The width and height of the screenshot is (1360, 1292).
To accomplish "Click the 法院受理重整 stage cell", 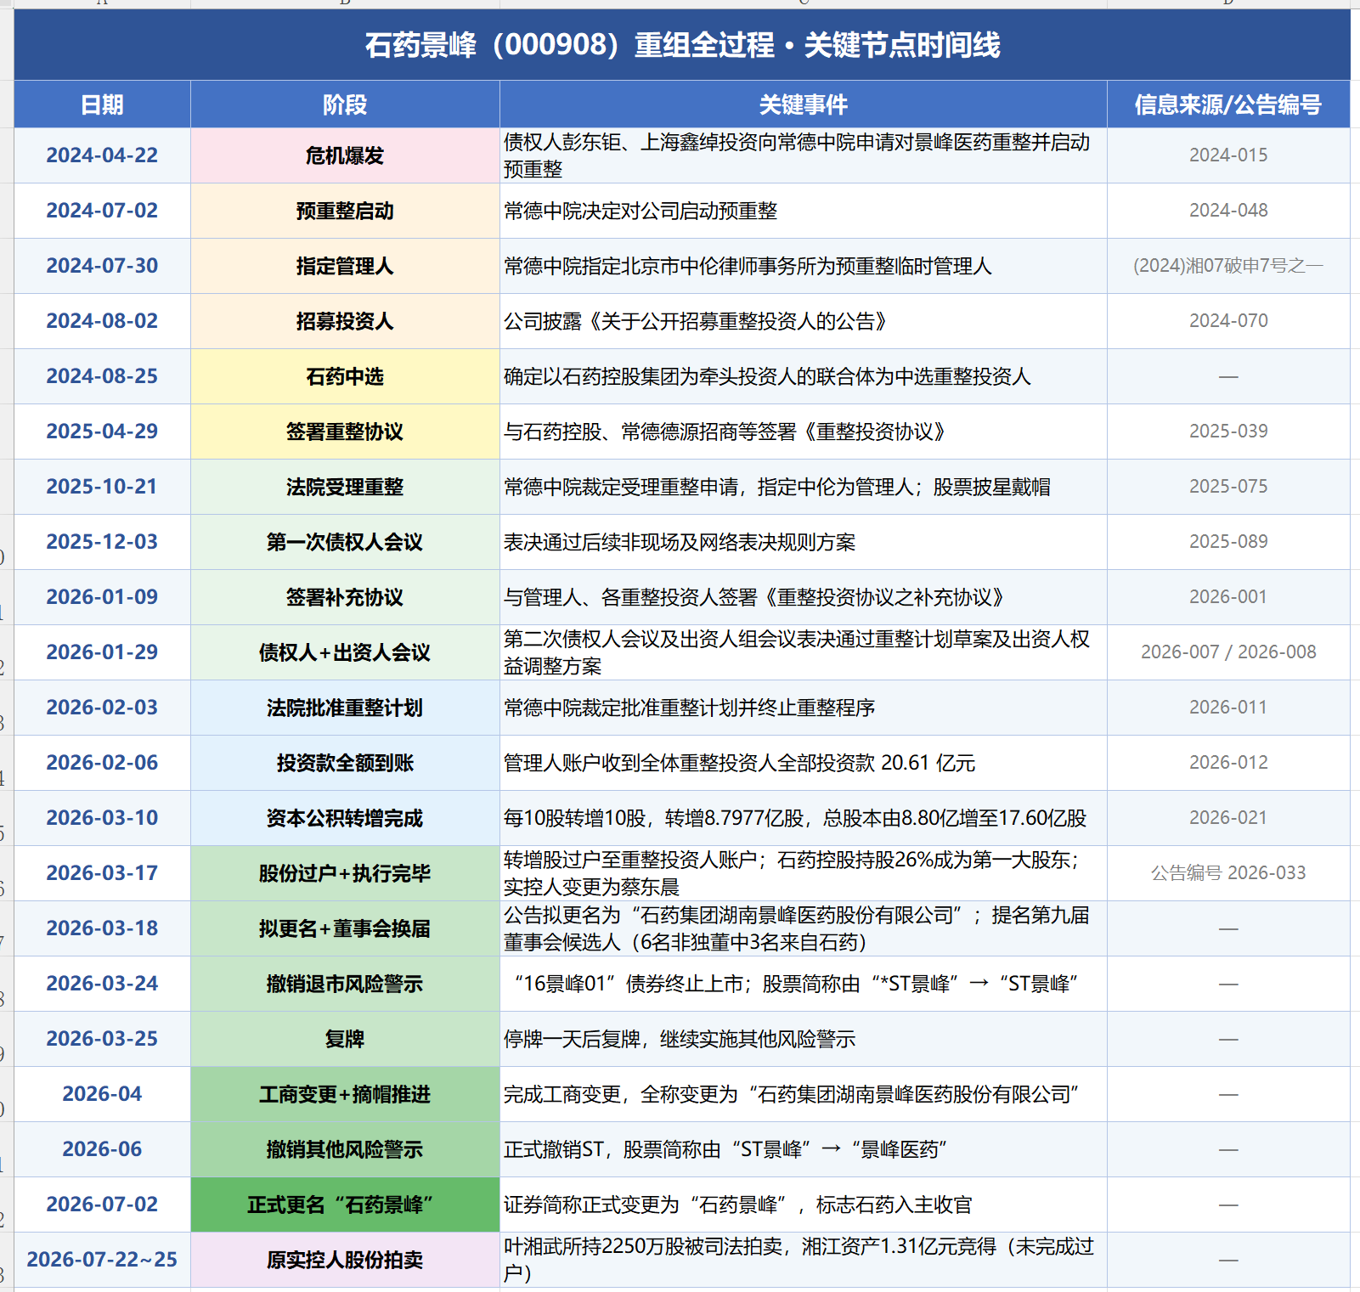I will coord(345,487).
